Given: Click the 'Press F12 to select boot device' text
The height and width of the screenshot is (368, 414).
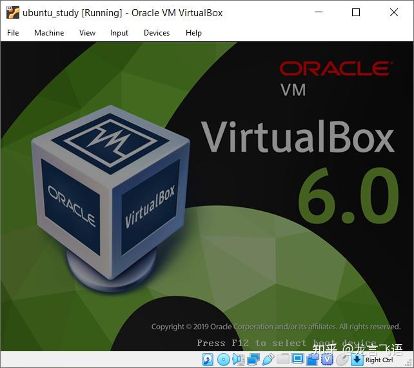Looking at the screenshot, I should click(287, 343).
